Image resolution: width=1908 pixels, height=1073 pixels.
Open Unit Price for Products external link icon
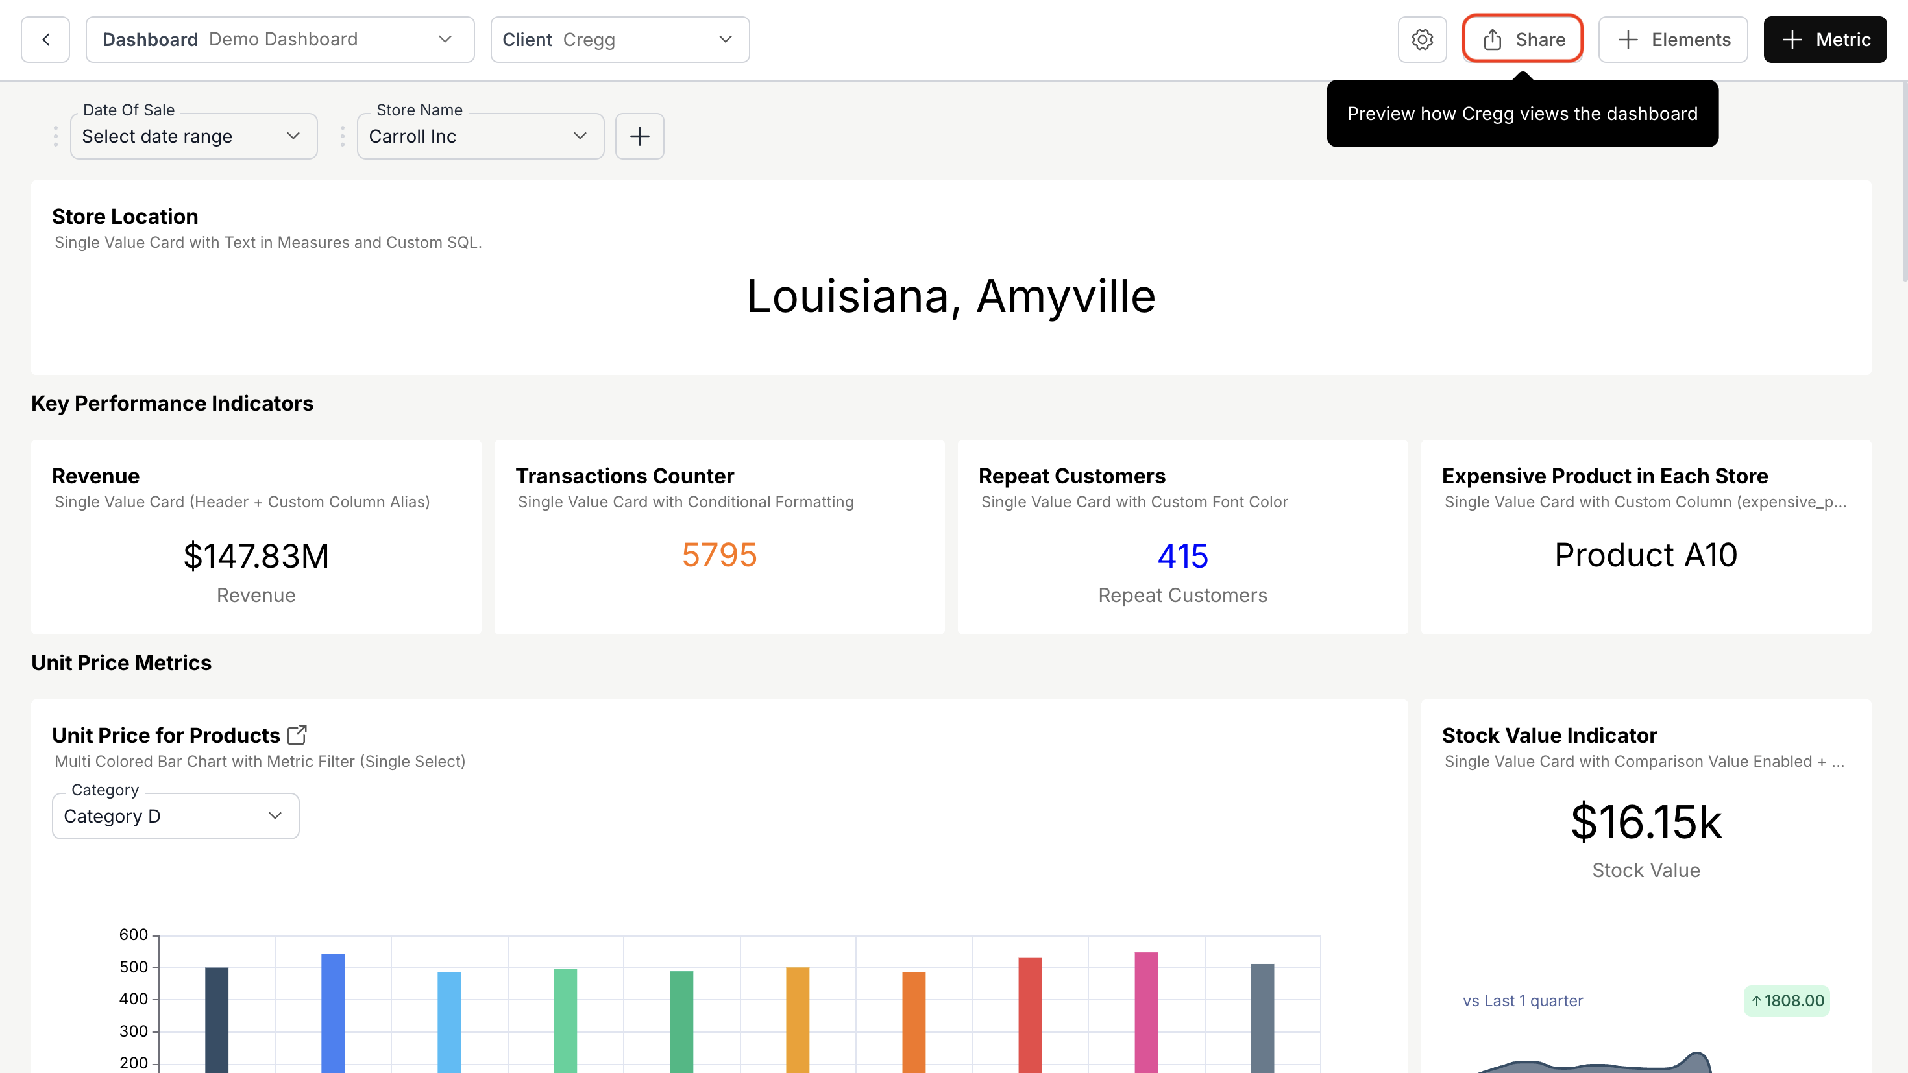(297, 734)
